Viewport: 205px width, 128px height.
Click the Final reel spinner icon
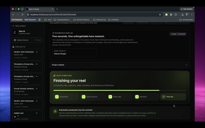pyautogui.click(x=164, y=97)
